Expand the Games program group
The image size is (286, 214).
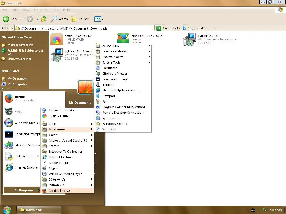67,135
